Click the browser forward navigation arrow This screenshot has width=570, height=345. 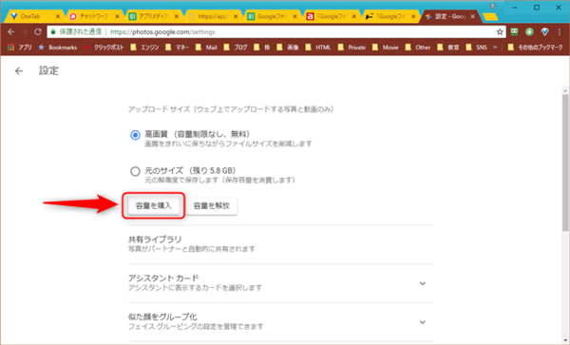click(x=25, y=32)
